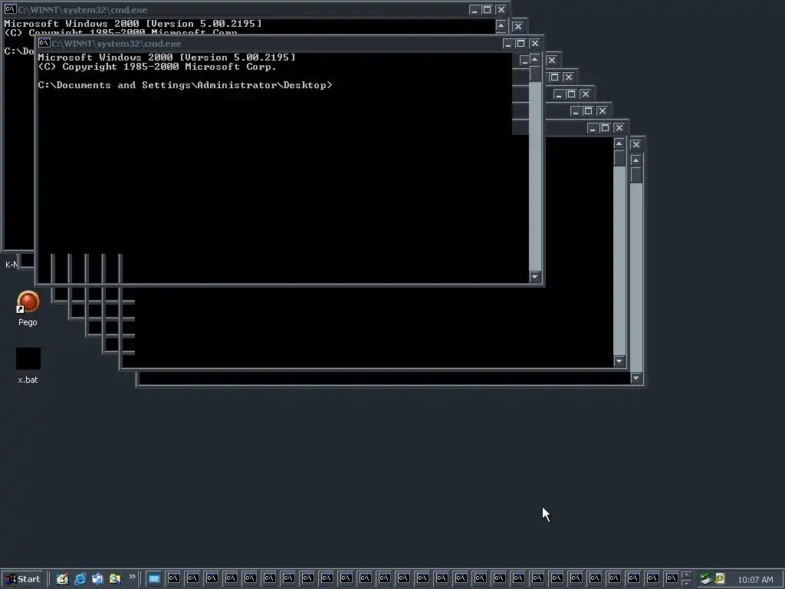
Task: Maximize the top-left background cmd window
Action: [487, 9]
